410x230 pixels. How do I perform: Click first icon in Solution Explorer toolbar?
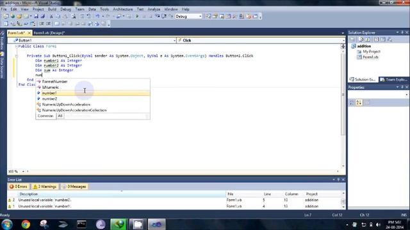(x=352, y=40)
